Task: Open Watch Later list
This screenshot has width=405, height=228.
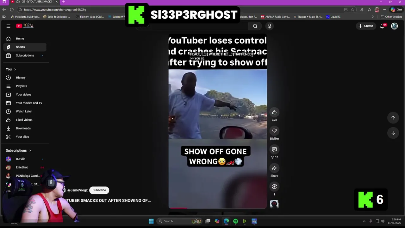Action: coord(25,111)
